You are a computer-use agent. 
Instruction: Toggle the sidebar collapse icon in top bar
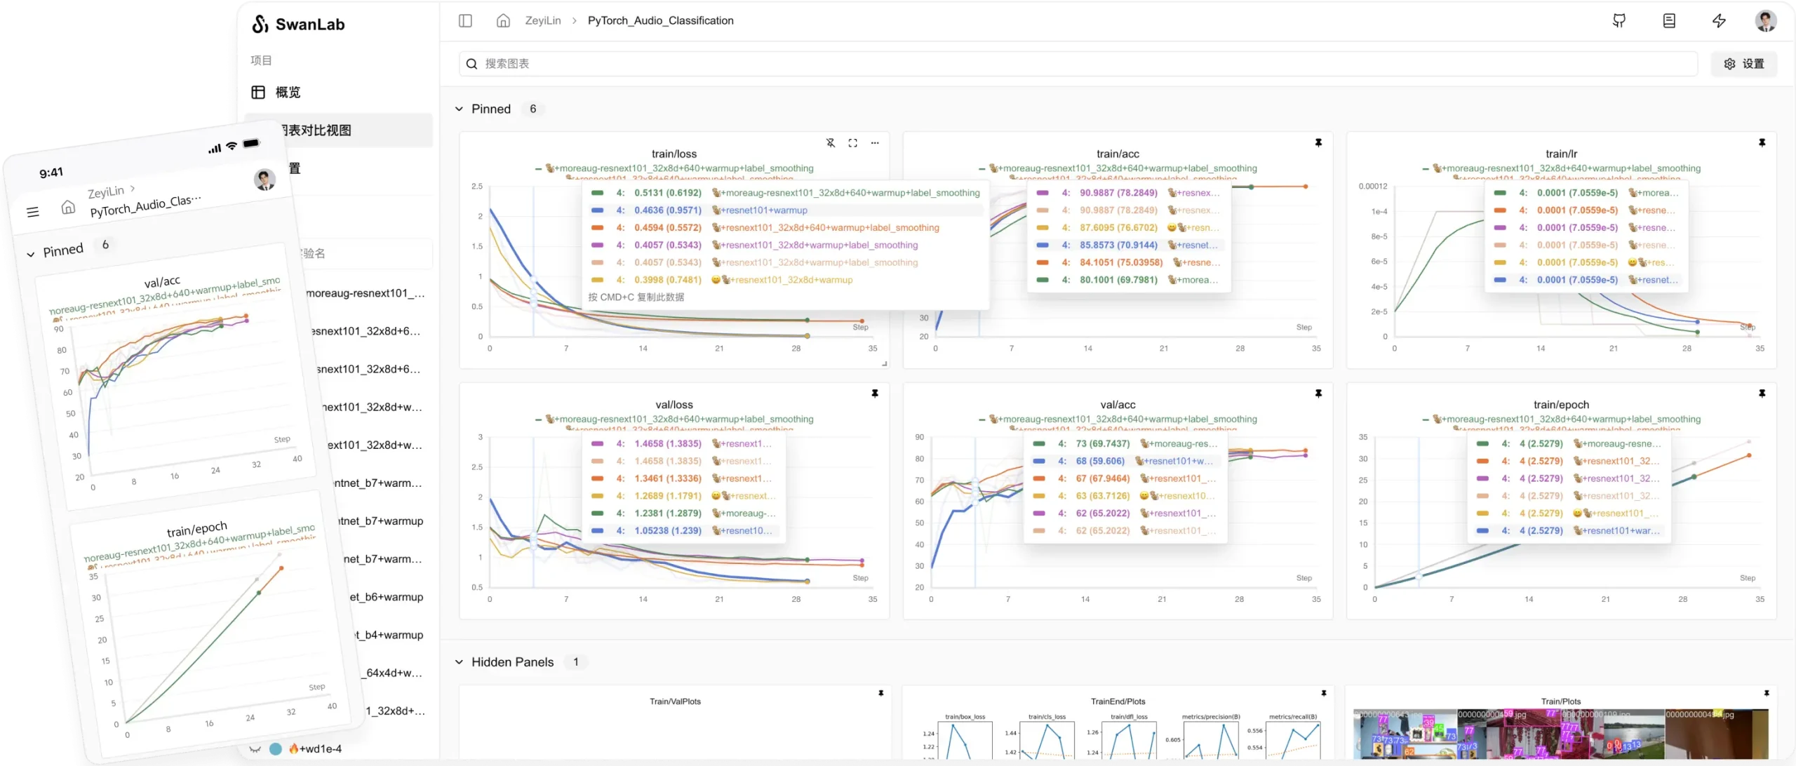465,20
